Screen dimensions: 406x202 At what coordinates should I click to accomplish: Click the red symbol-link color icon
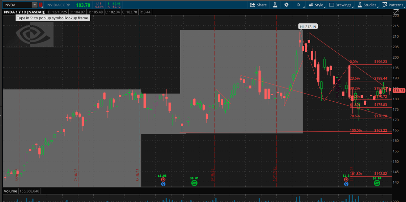click(x=41, y=5)
